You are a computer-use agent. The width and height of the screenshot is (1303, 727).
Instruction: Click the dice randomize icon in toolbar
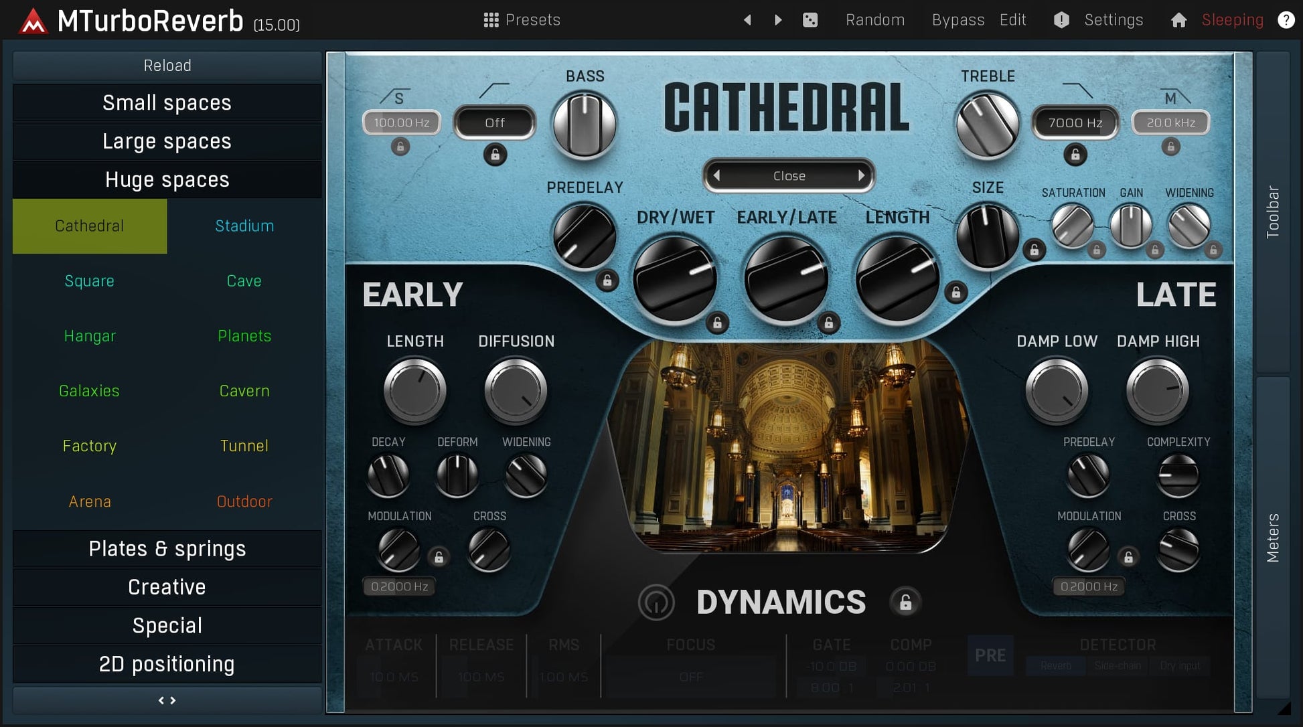click(810, 19)
